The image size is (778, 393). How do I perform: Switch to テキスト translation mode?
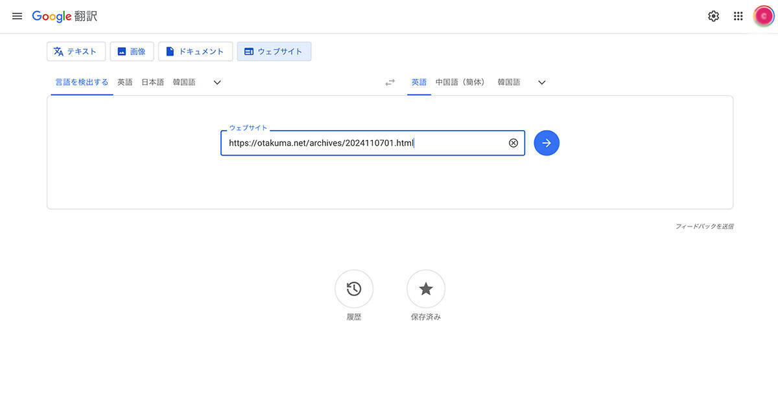[x=76, y=52]
